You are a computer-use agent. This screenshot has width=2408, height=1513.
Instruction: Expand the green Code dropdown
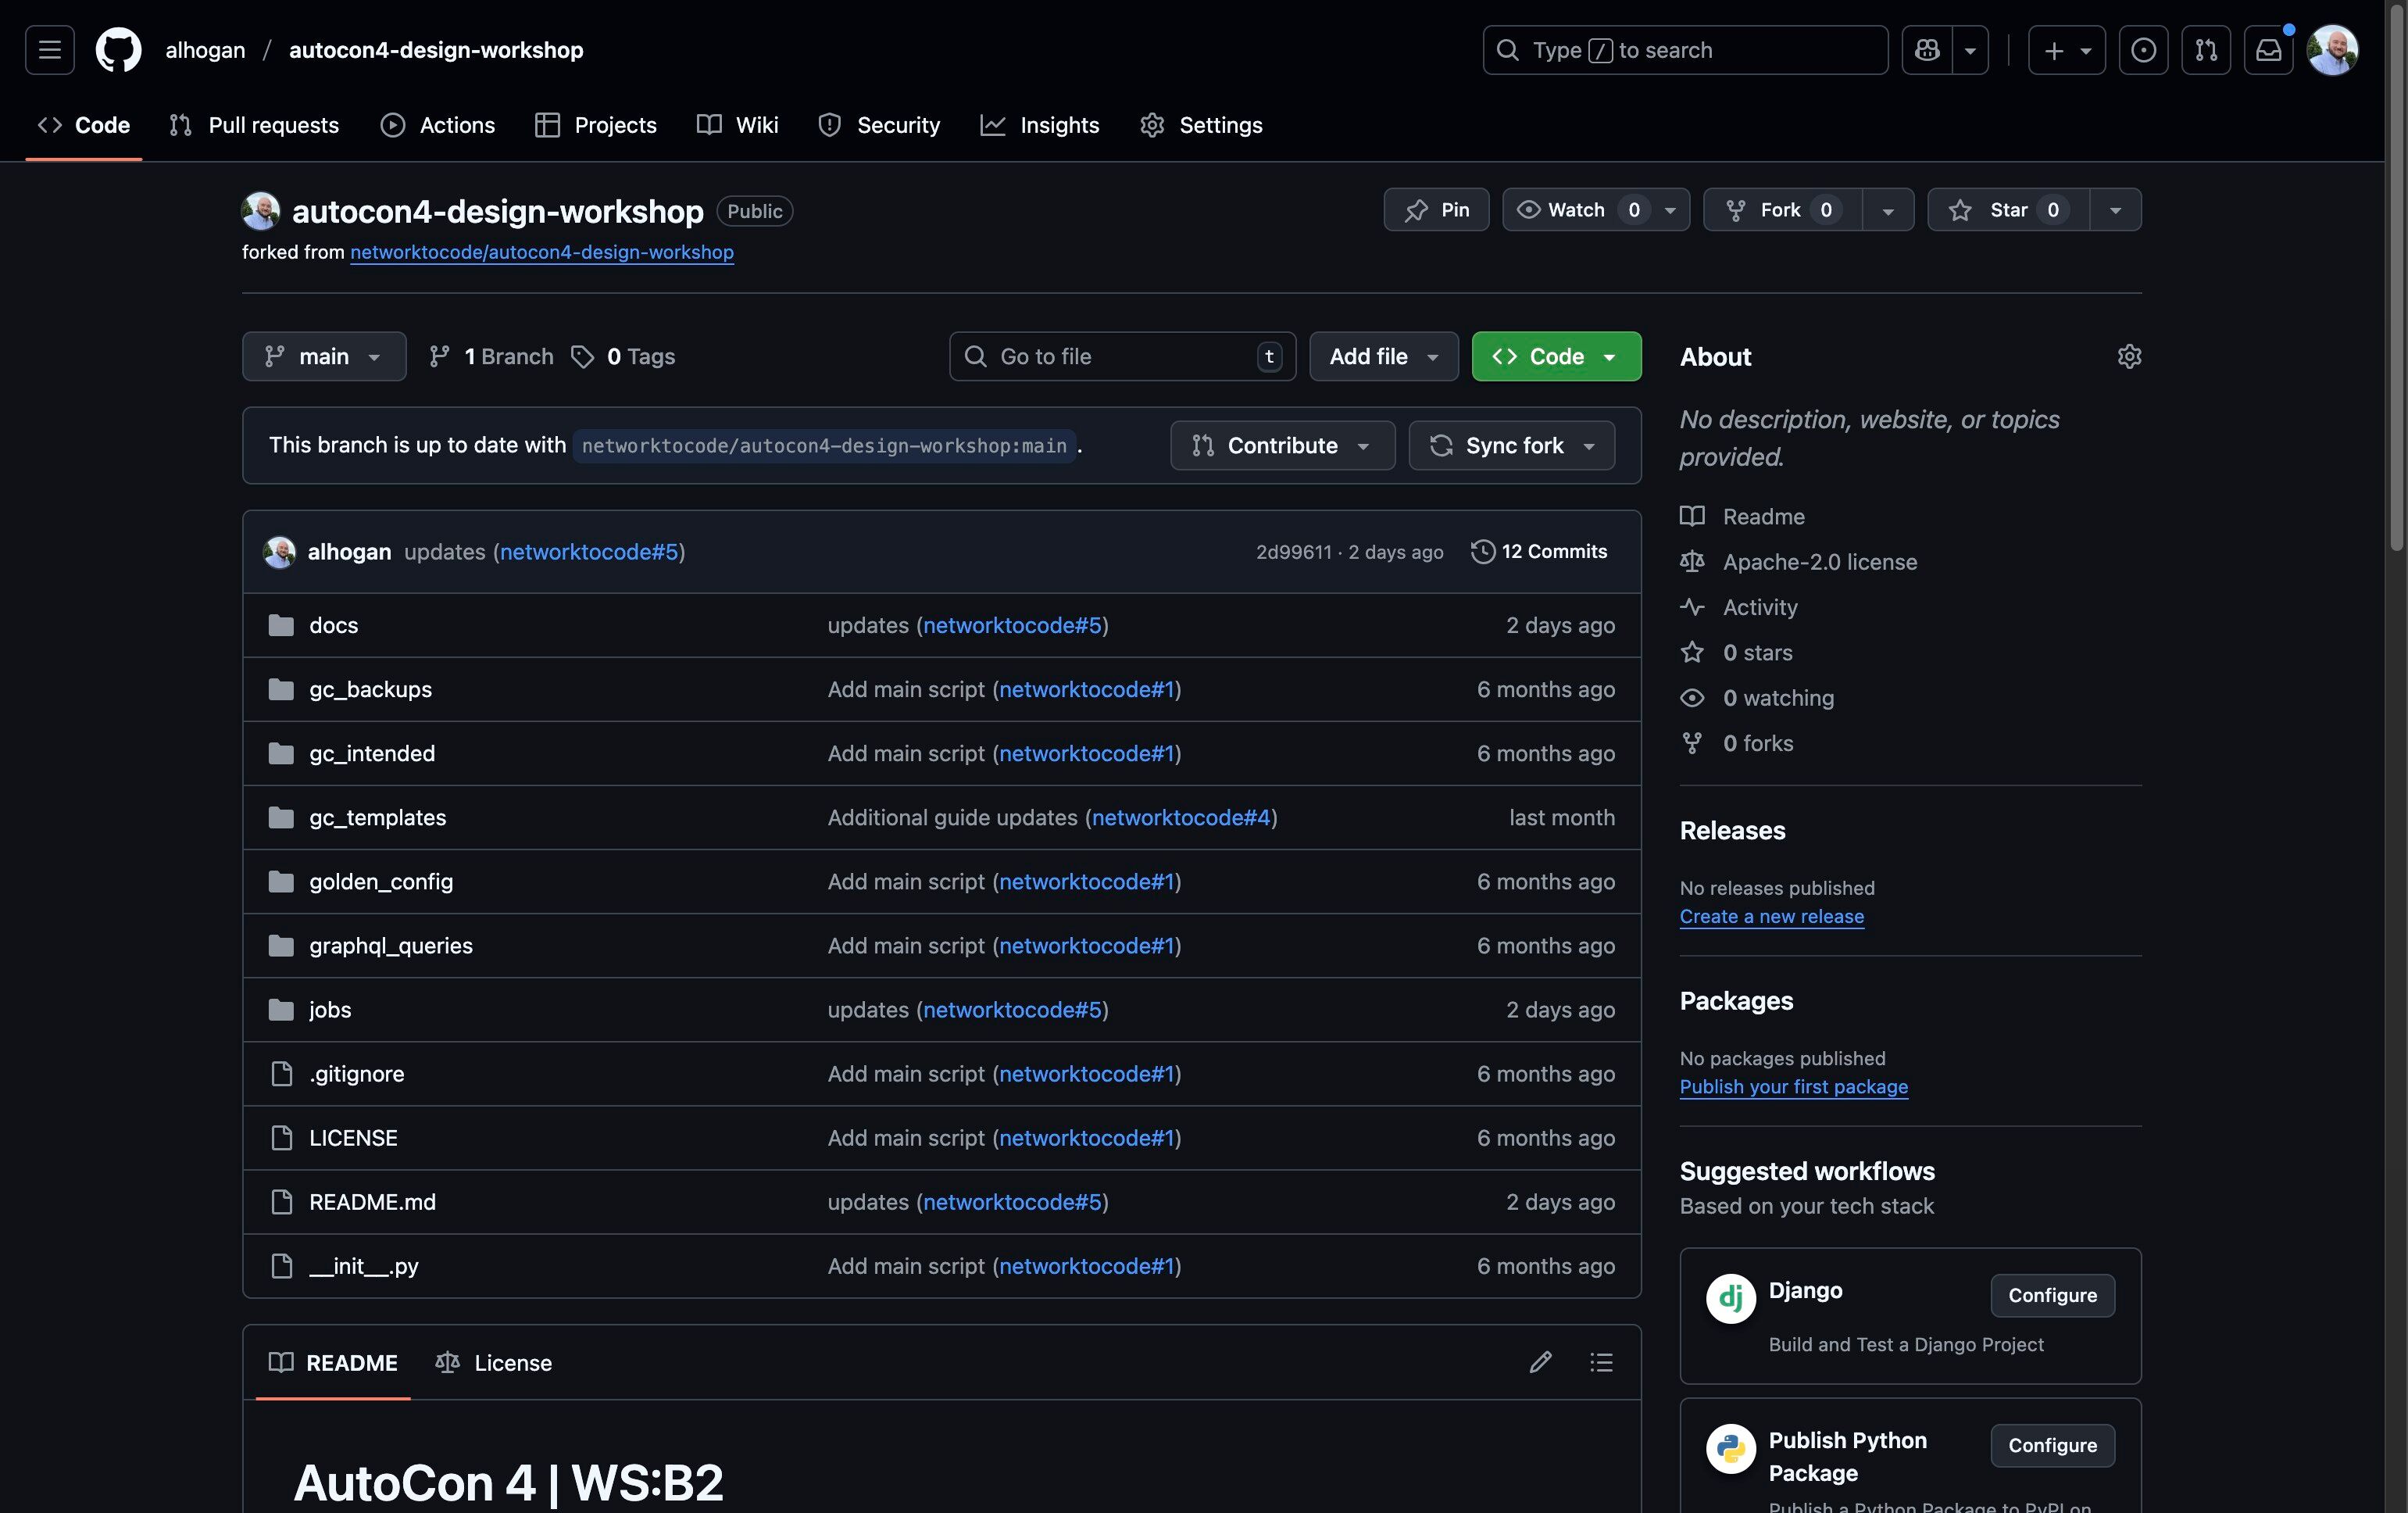pos(1556,357)
